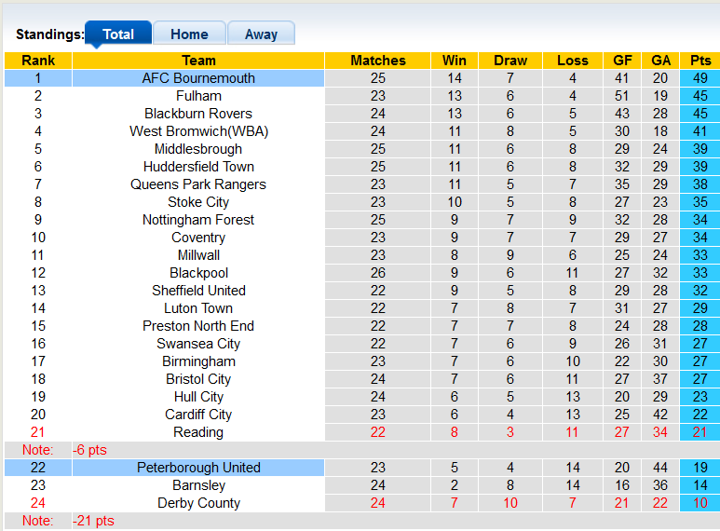This screenshot has width=720, height=531.
Task: Click Bournemouth's 49 points cell
Action: (x=700, y=78)
